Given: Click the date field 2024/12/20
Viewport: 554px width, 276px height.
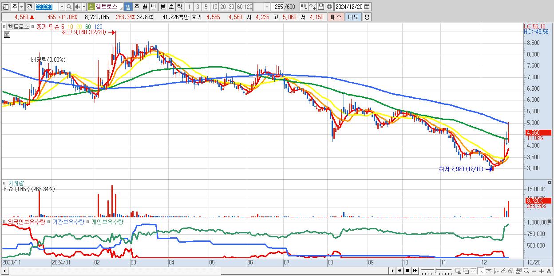Looking at the screenshot, I should [x=348, y=7].
